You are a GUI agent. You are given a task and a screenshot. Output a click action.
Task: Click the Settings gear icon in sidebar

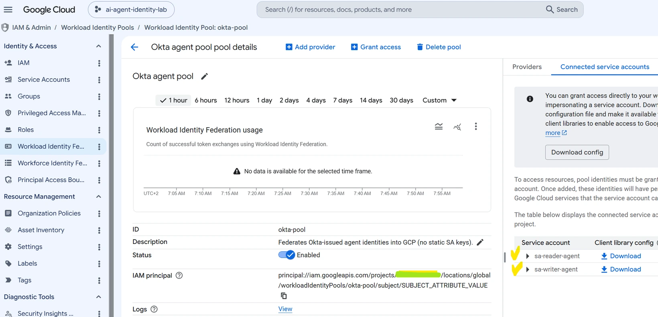[x=8, y=247]
